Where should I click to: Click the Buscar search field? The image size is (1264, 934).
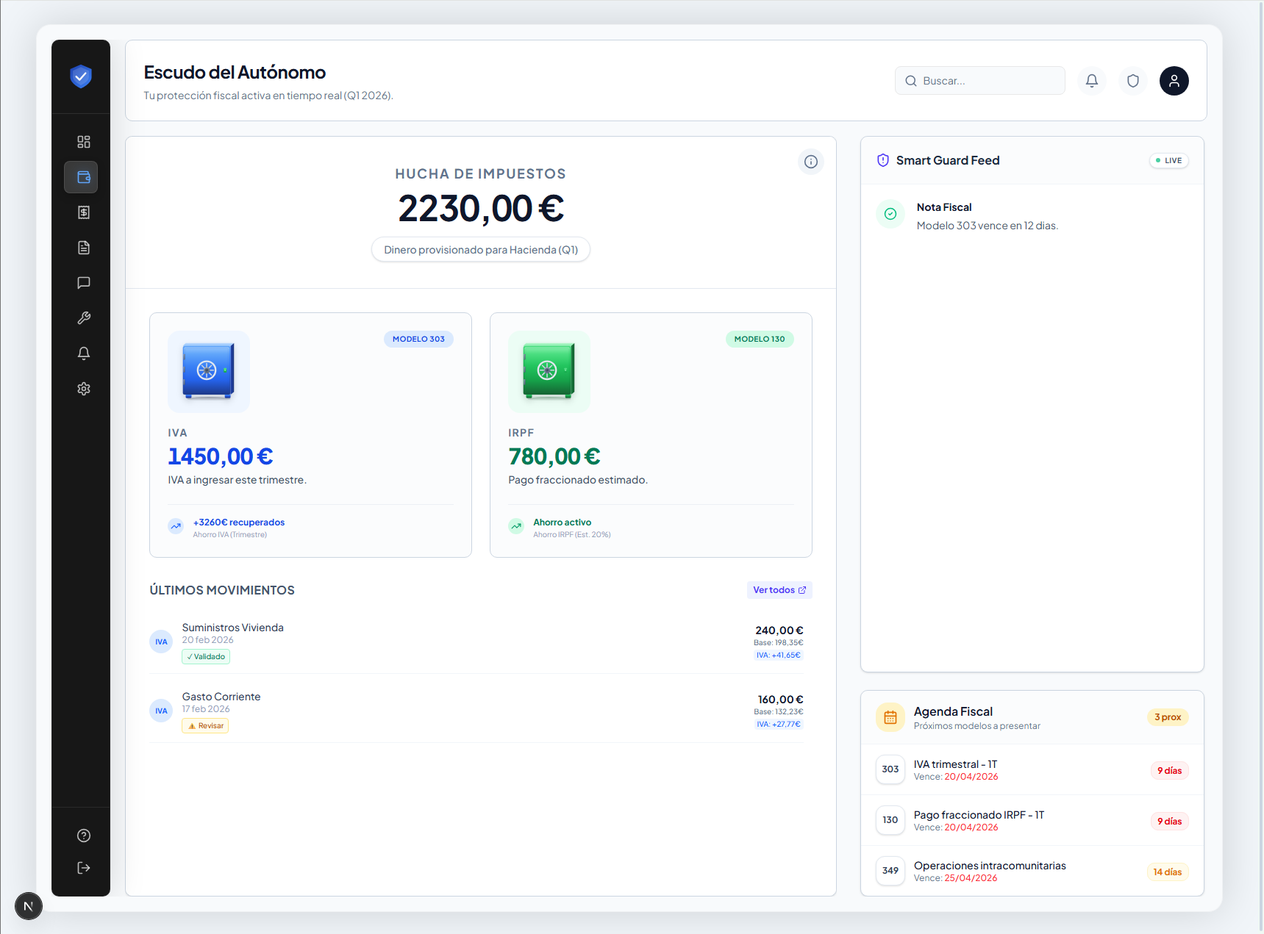(x=980, y=81)
